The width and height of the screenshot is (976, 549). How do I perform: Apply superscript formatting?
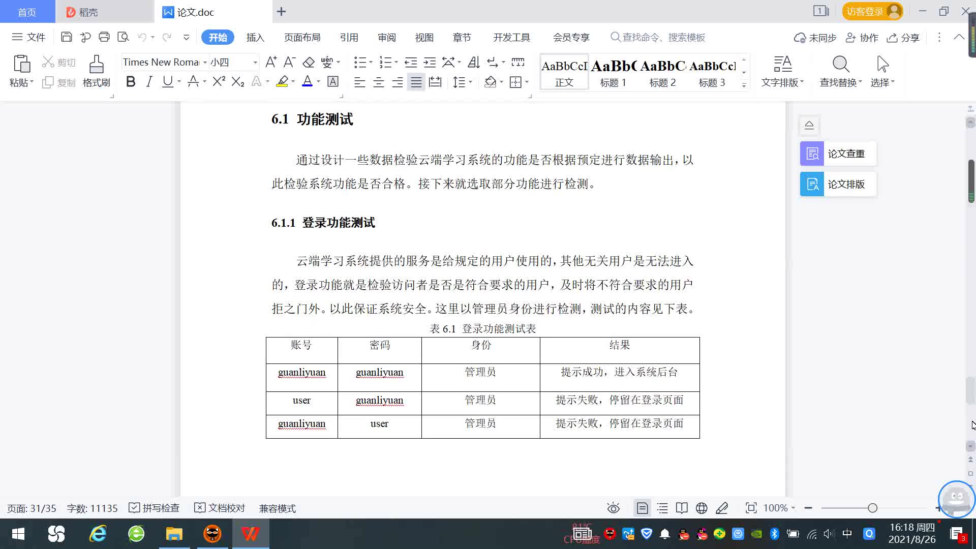[219, 81]
